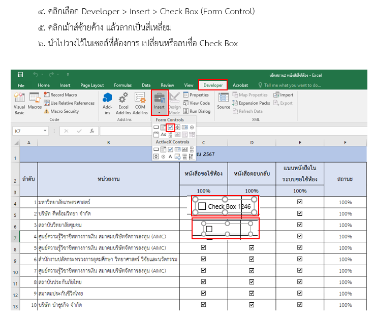The image size is (375, 316).
Task: Click the View Code button
Action: click(196, 103)
